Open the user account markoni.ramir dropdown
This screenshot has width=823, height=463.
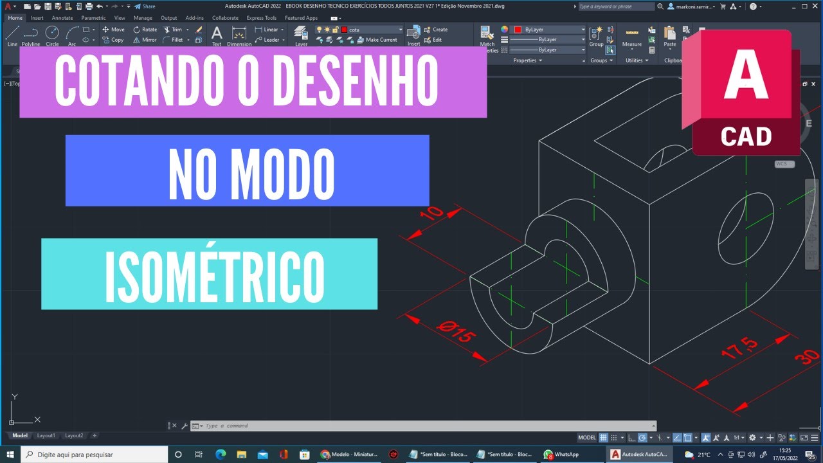click(690, 6)
